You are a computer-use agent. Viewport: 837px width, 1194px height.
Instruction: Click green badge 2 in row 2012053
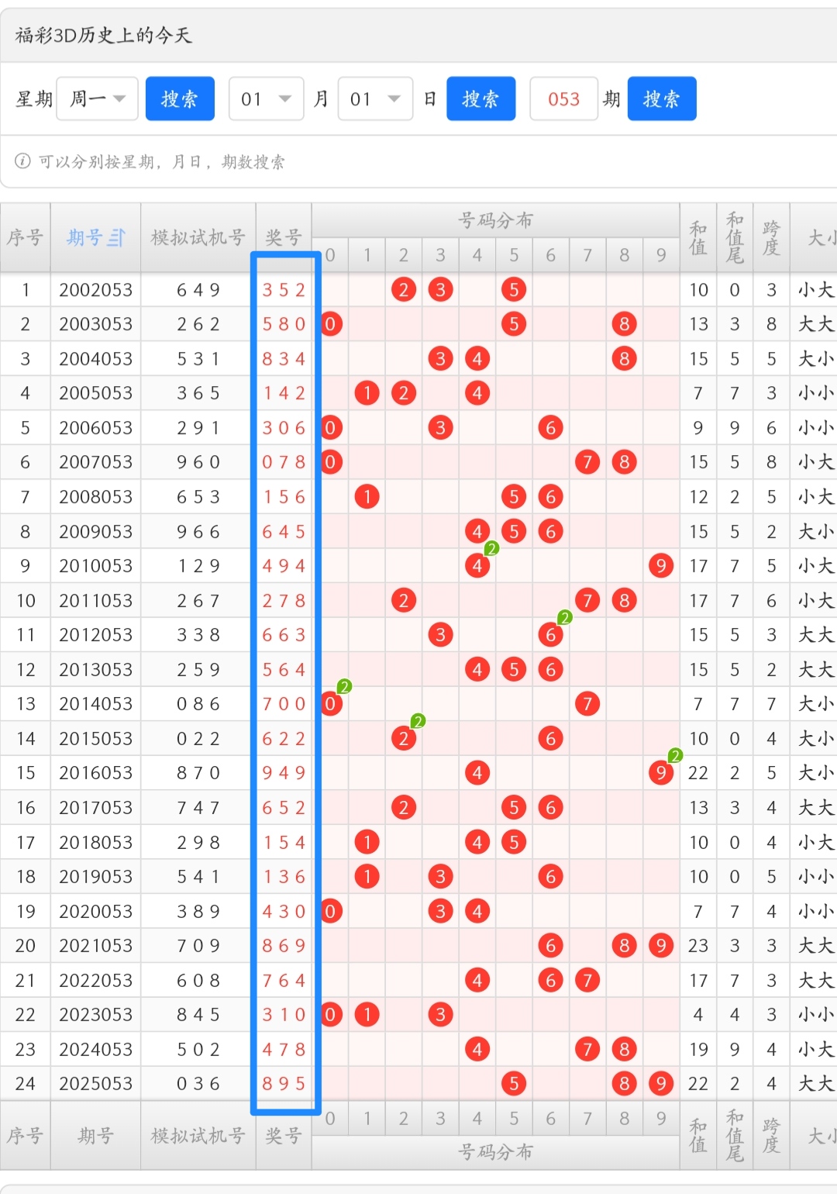[565, 618]
